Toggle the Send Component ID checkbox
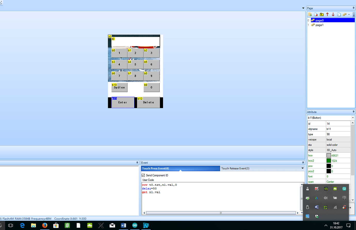This screenshot has height=230, width=356. pos(143,175)
